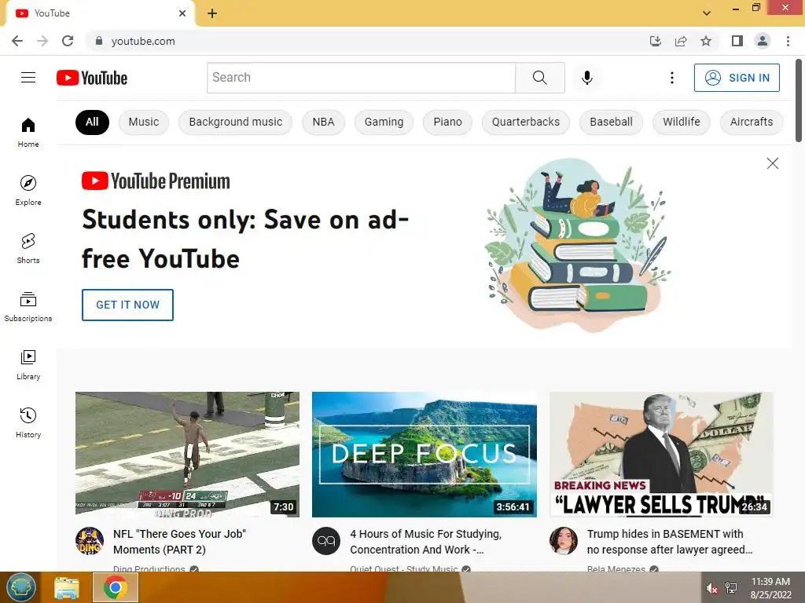Screen dimensions: 805x603
Task: Select the Gaming filter chip
Action: click(384, 122)
